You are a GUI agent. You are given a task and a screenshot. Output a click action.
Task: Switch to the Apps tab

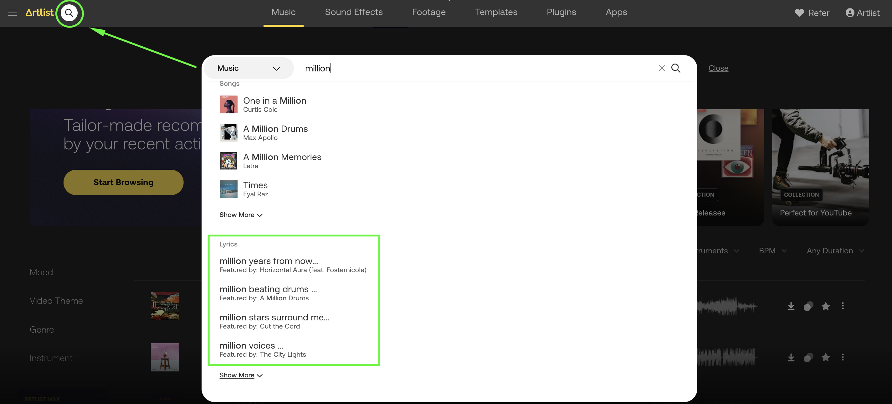tap(616, 13)
